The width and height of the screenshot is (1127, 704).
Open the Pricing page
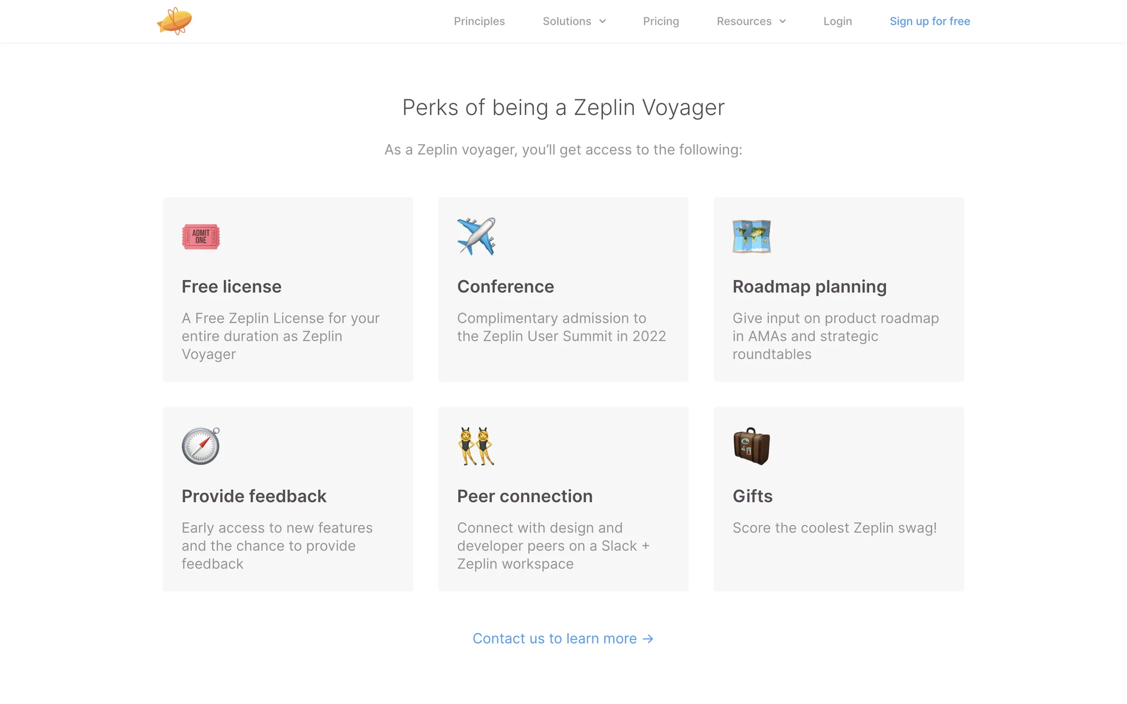[660, 21]
